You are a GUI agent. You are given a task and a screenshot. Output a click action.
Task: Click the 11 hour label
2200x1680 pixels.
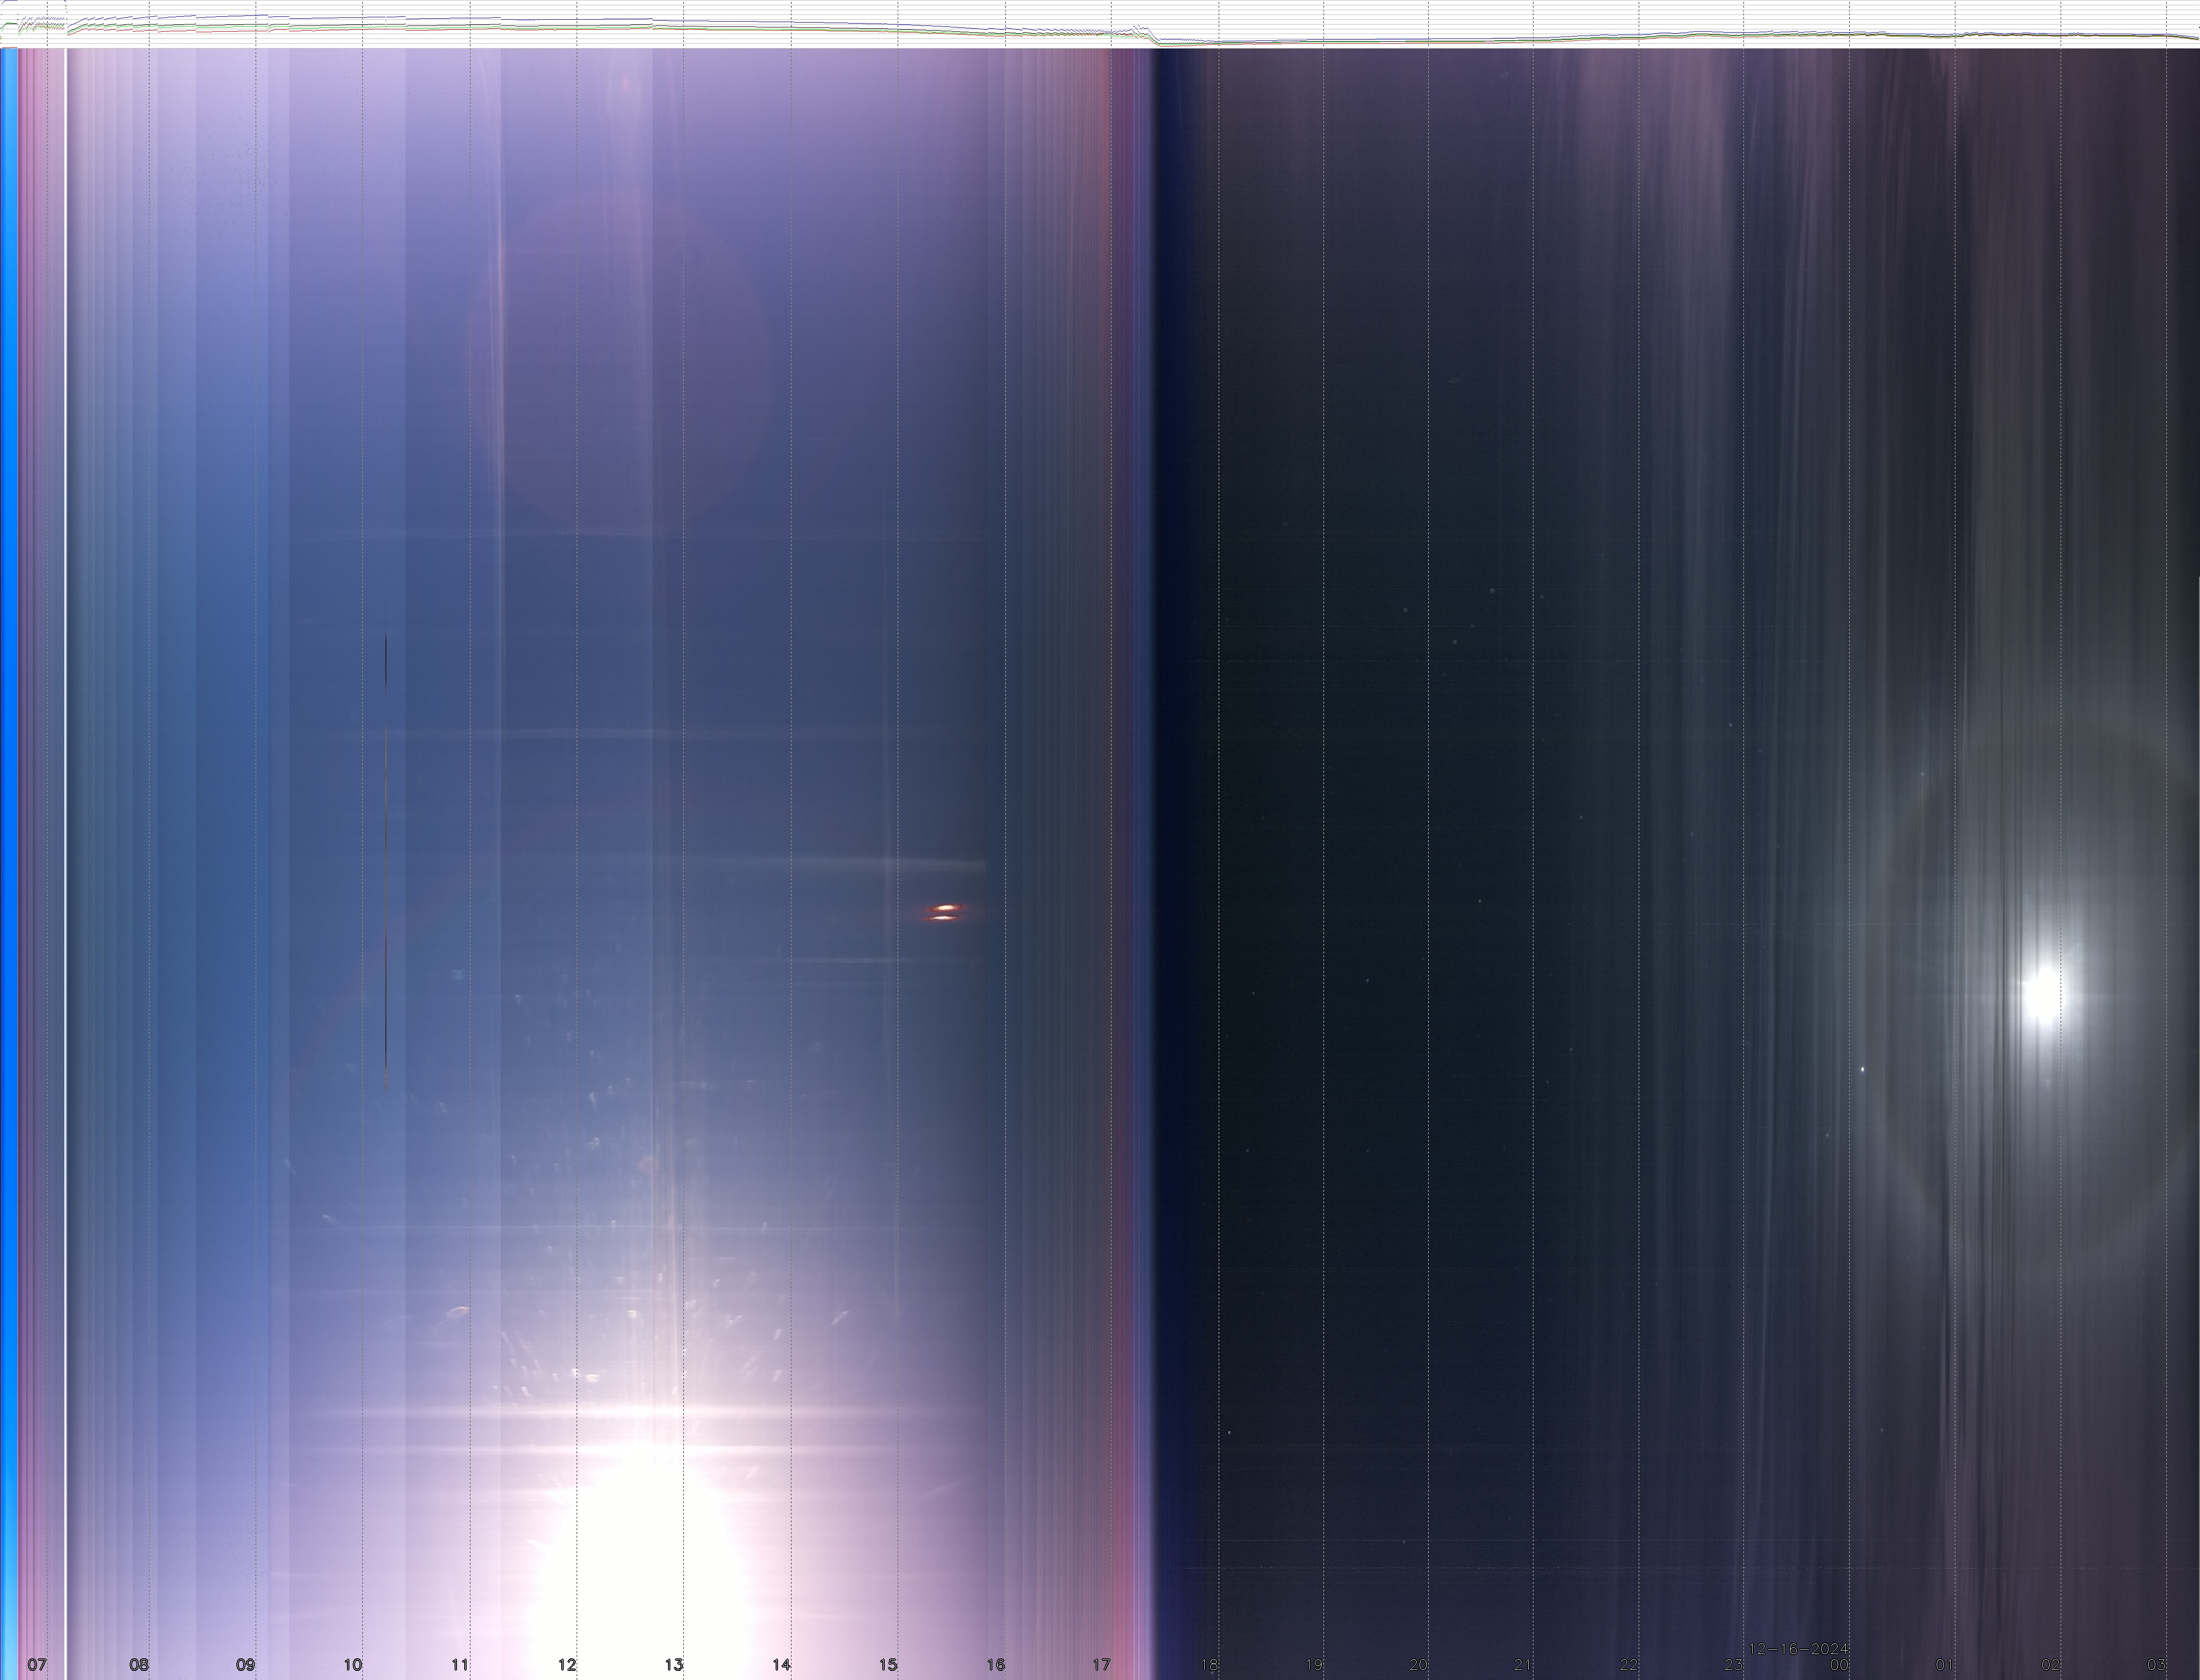[459, 1665]
